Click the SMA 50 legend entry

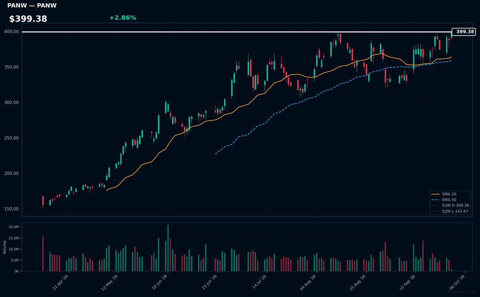click(x=449, y=199)
